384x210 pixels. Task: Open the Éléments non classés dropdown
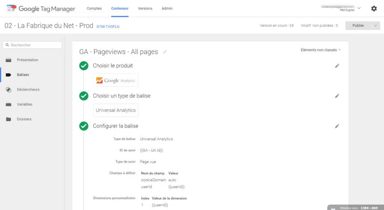tap(321, 50)
